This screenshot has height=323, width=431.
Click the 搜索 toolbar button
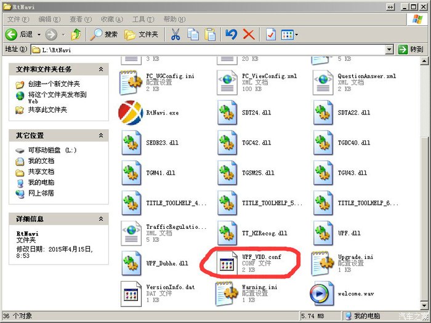click(x=103, y=34)
